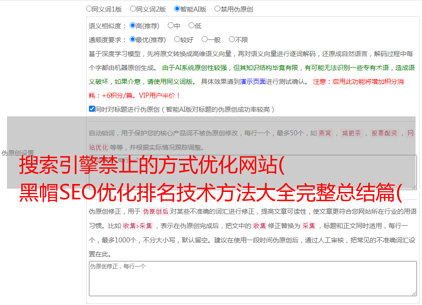Click inside the 伪原创修正 textarea
The image size is (422, 305).
(x=253, y=279)
